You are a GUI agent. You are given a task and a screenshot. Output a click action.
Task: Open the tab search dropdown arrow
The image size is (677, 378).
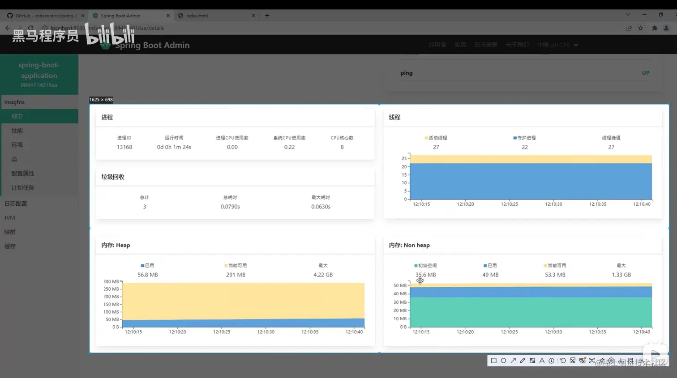(x=628, y=15)
